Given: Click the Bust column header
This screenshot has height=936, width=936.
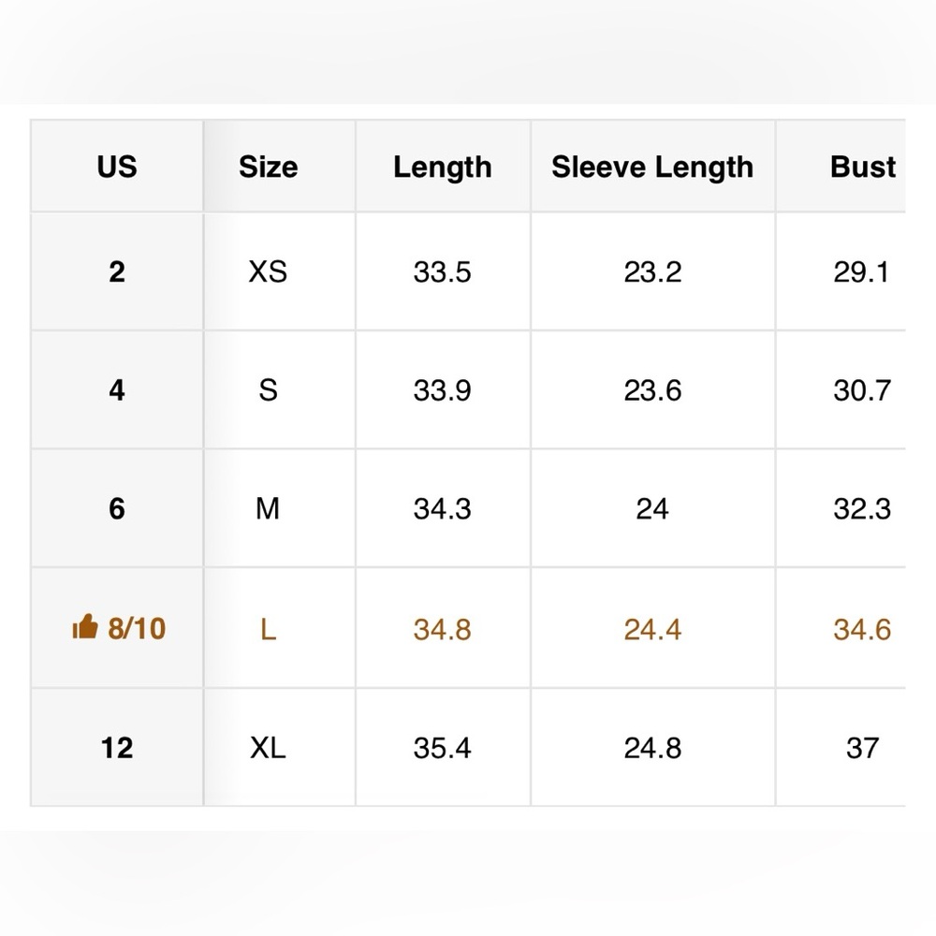Looking at the screenshot, I should 862,167.
